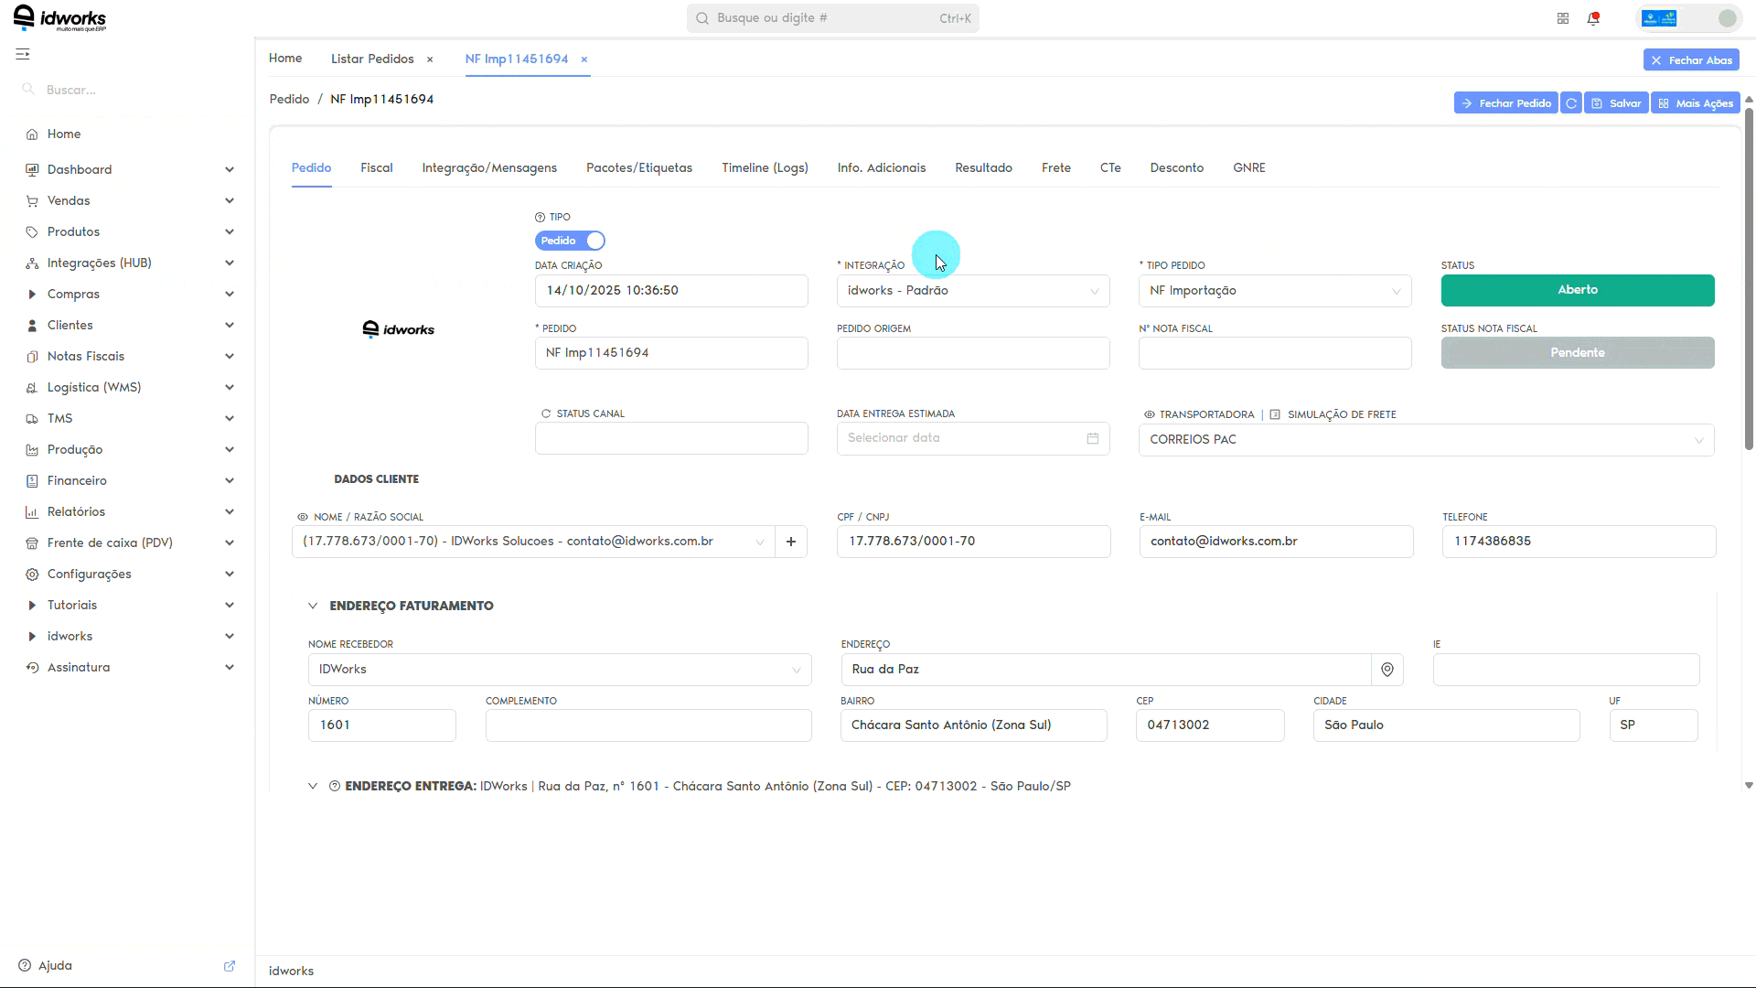Close the NF Imp11451694 tab
Viewport: 1756px width, 988px height.
tap(584, 59)
